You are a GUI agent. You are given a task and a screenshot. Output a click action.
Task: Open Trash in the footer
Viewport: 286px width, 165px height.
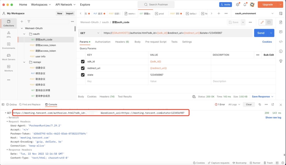click(x=268, y=163)
